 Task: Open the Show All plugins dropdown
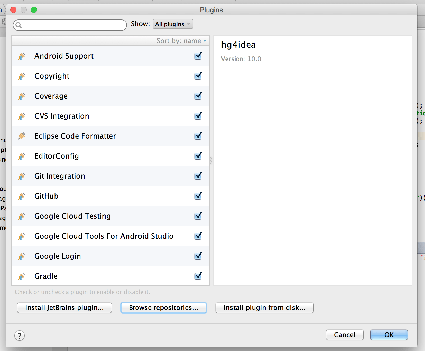(x=173, y=24)
